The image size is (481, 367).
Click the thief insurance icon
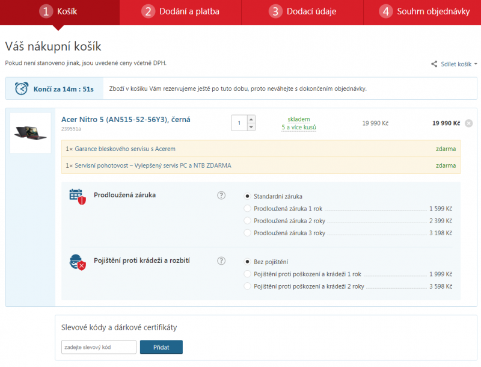click(78, 262)
